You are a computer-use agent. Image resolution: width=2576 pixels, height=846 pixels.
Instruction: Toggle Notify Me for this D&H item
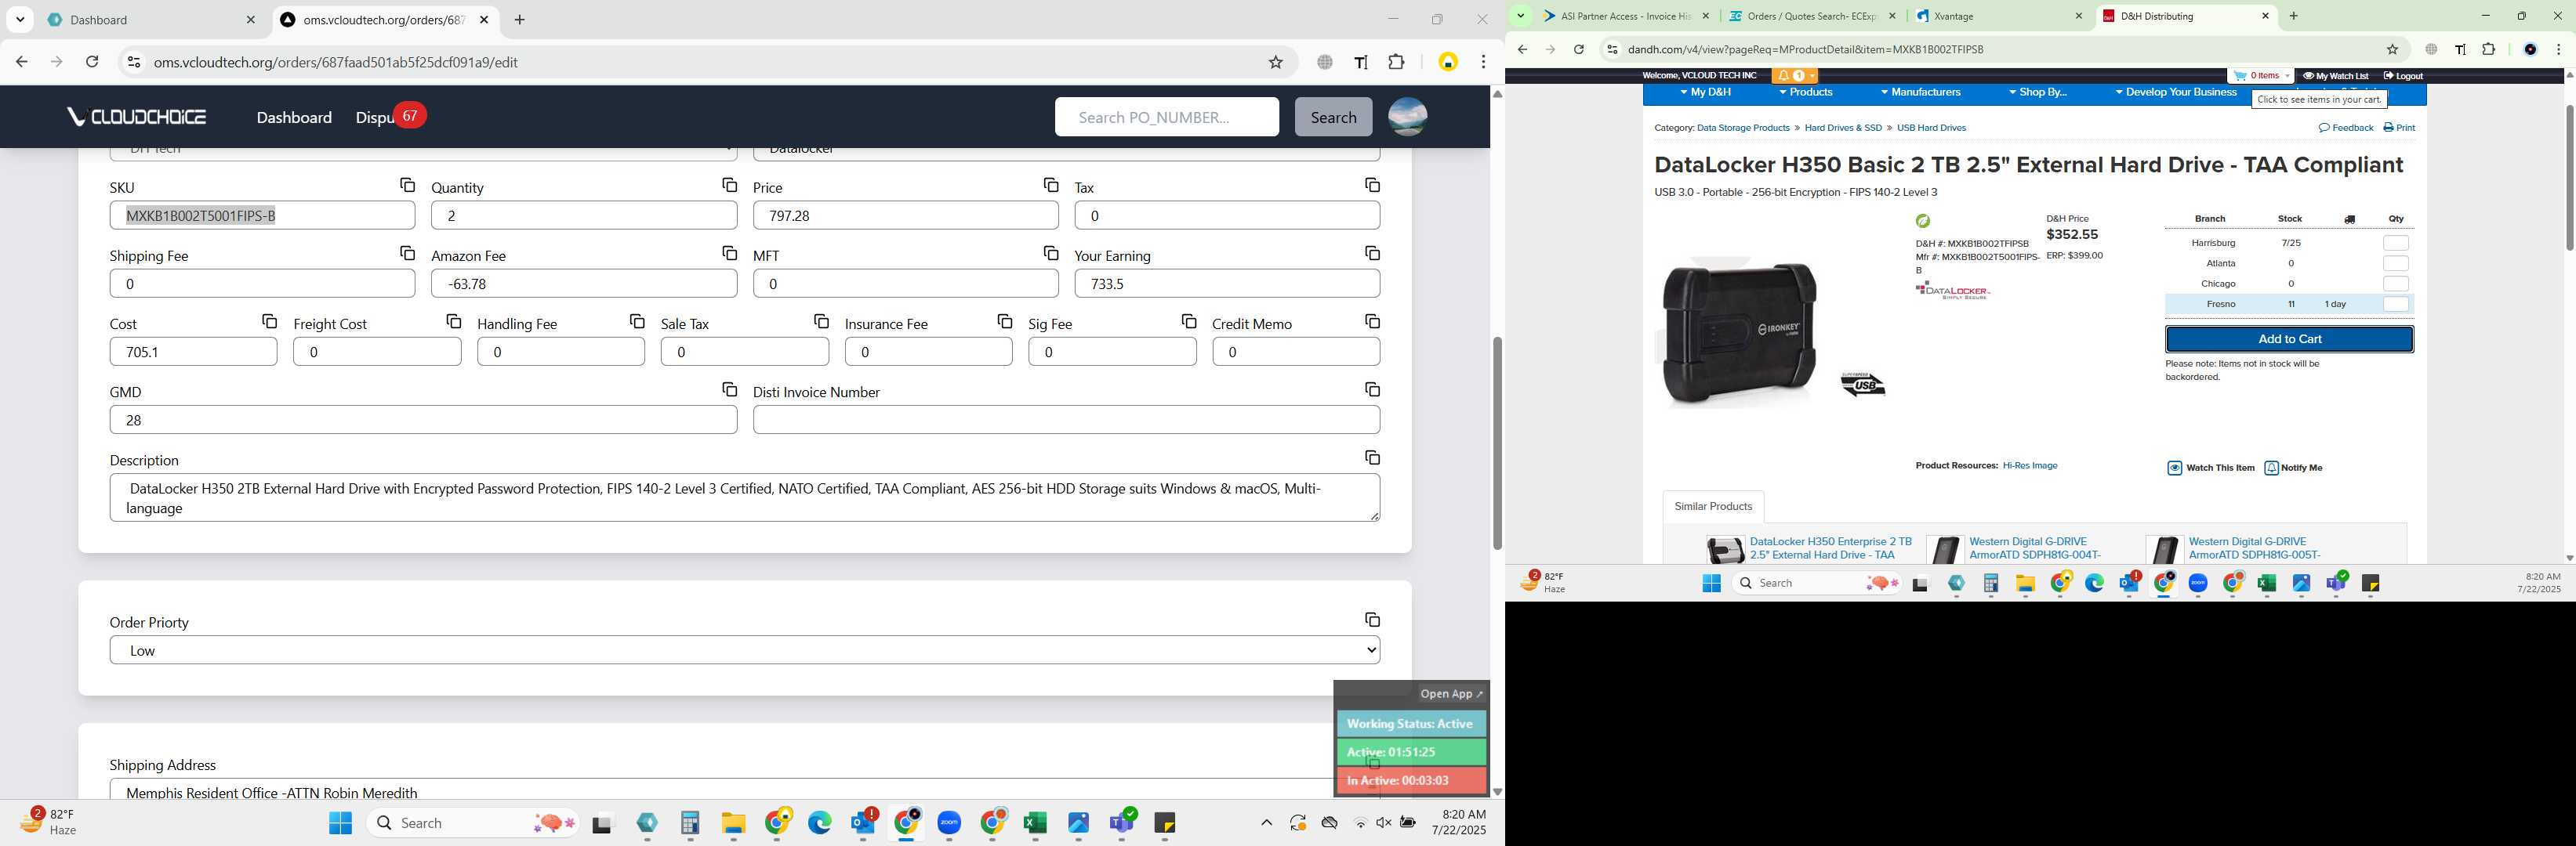tap(2293, 468)
